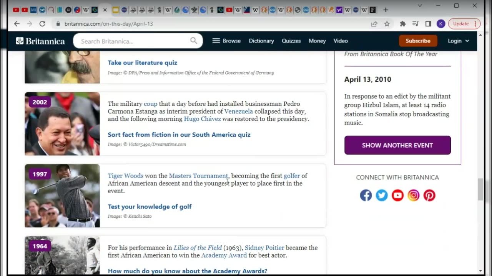This screenshot has width=492, height=276.
Task: Close the active Britannica tab
Action: click(x=105, y=10)
